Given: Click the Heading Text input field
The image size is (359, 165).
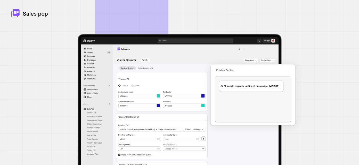Looking at the screenshot, I should [150, 129].
